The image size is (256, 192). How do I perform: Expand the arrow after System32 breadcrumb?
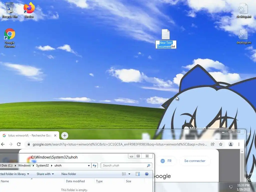(x=51, y=165)
